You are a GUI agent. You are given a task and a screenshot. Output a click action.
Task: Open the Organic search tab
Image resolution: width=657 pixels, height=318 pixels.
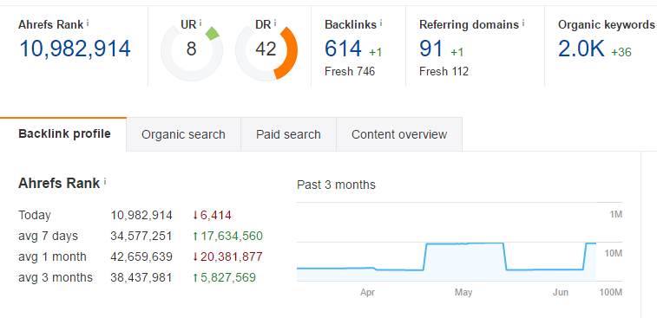pos(183,134)
